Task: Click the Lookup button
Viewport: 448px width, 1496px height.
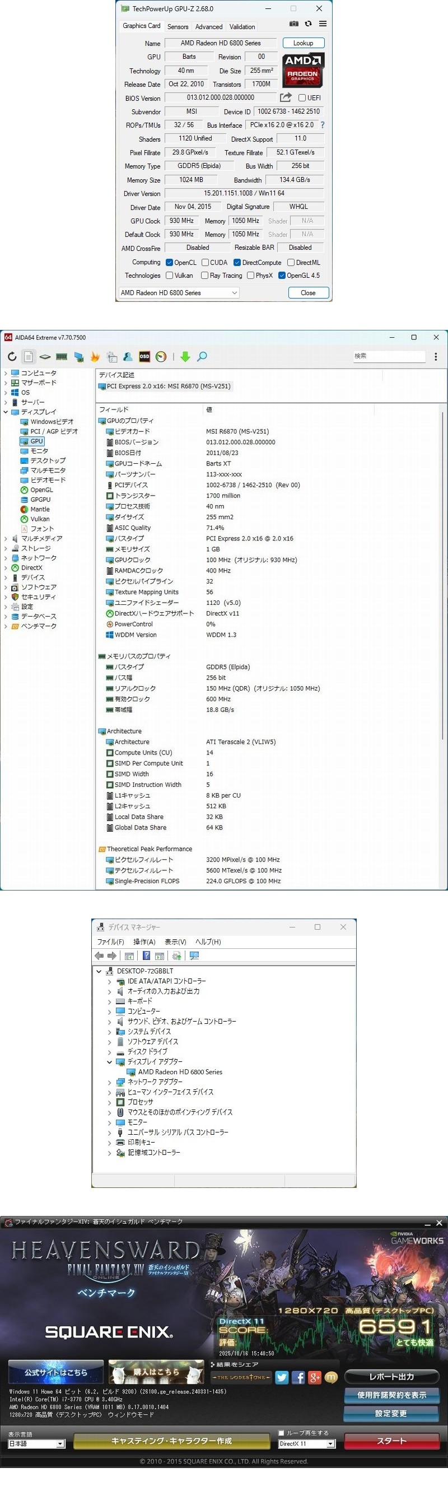Action: (x=303, y=43)
